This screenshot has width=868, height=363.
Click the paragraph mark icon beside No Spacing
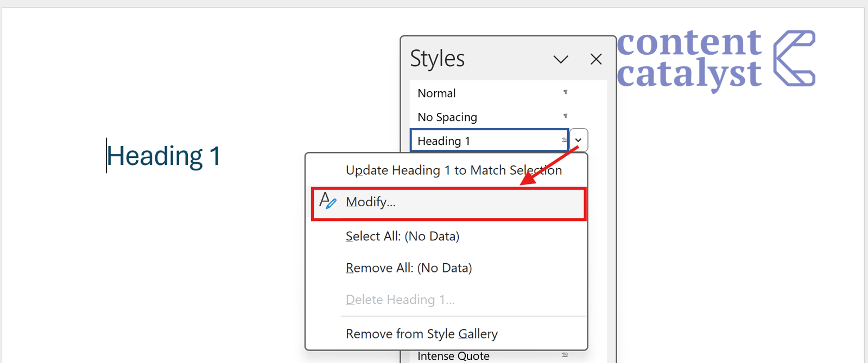565,116
